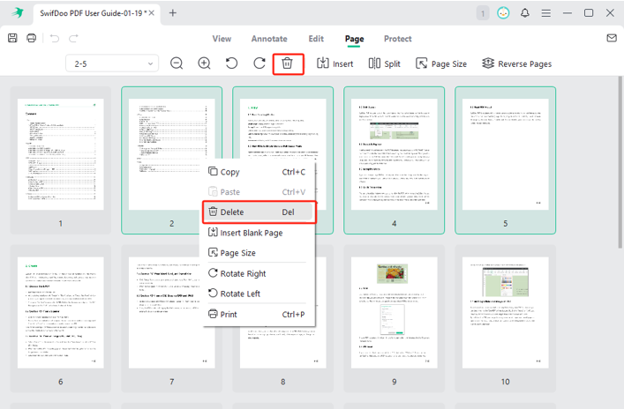Select page 2 thumbnail

pos(171,160)
